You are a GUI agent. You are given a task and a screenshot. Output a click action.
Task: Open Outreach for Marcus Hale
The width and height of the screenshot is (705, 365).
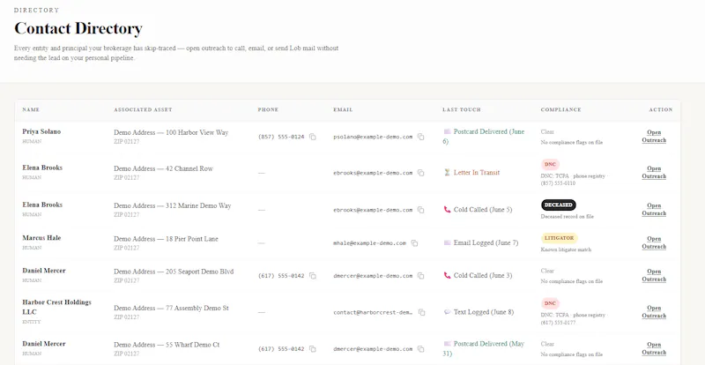(654, 243)
